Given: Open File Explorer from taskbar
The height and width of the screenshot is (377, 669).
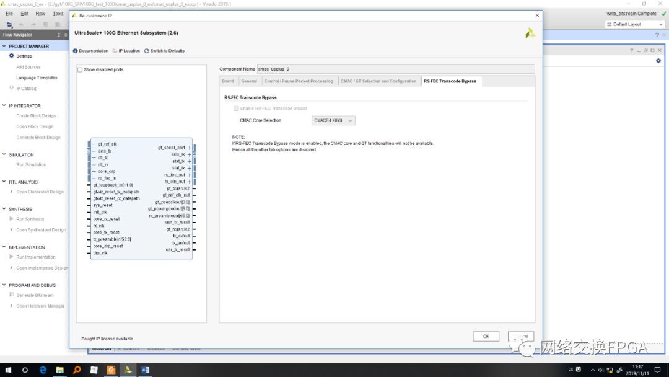Looking at the screenshot, I should [x=59, y=370].
